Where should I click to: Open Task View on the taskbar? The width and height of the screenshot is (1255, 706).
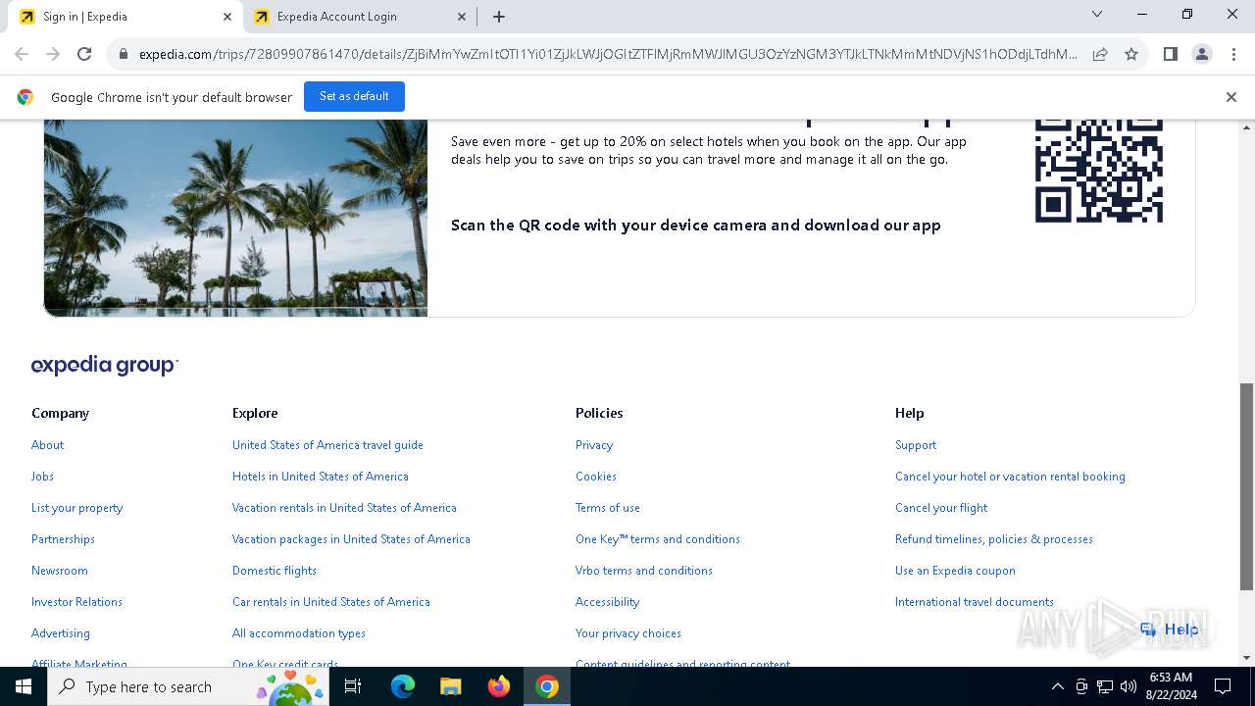(x=353, y=686)
